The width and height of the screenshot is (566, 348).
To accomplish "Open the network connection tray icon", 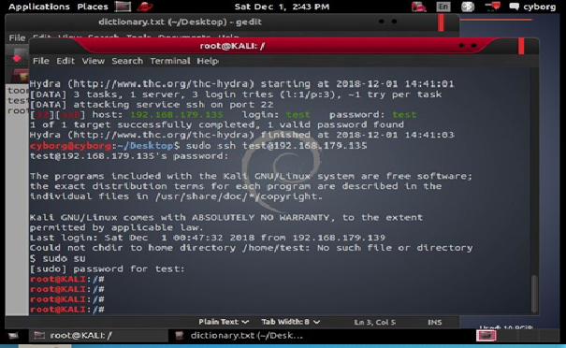I will (492, 7).
